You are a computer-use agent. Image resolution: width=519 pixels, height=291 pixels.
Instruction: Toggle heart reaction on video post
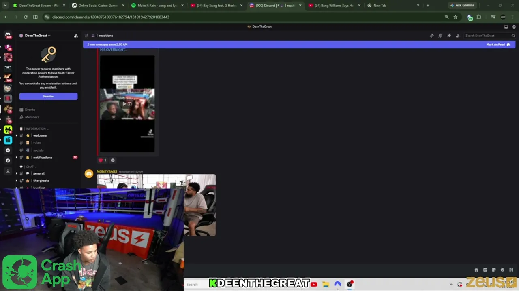pos(103,160)
